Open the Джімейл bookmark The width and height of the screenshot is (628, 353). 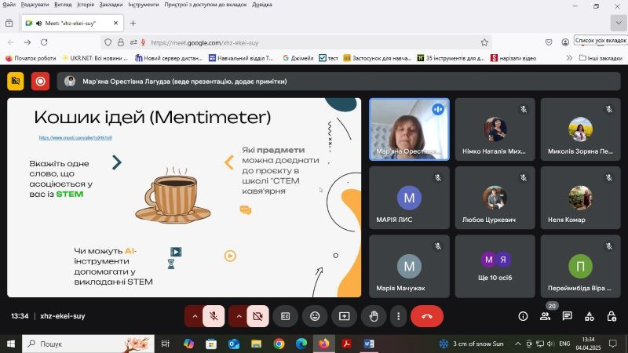click(298, 58)
